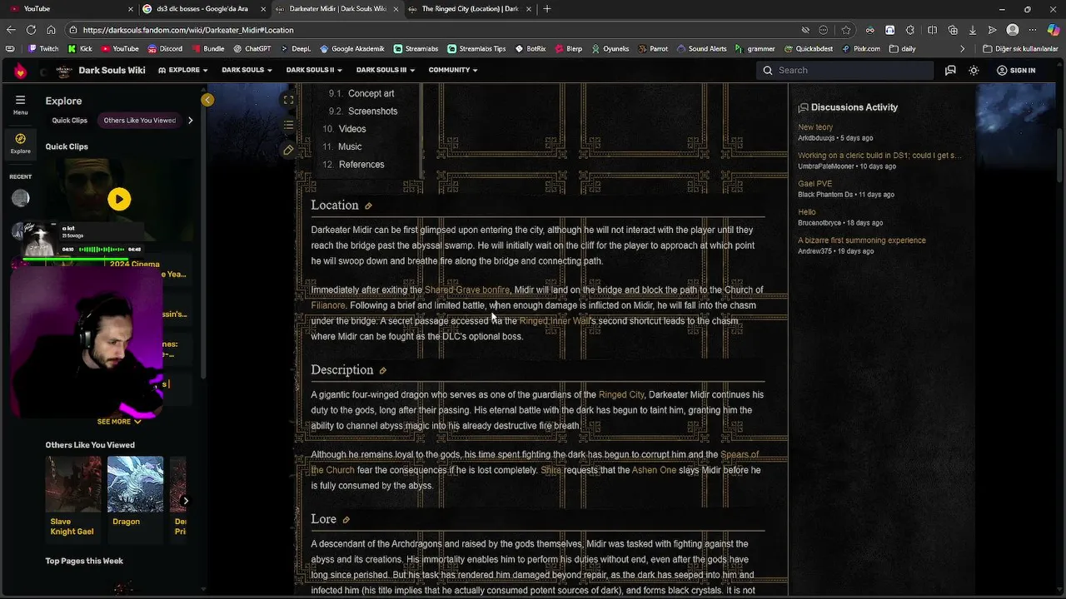Screen dimensions: 1066x599
Task: Go back with browser back arrow
Action: [x=11, y=30]
